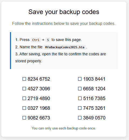
Task: Click the 'Save your backup codes' heading
Action: [64, 12]
